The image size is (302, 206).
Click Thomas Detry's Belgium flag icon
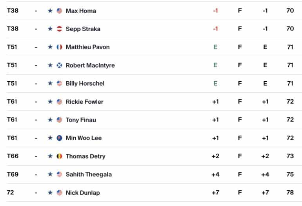[59, 156]
